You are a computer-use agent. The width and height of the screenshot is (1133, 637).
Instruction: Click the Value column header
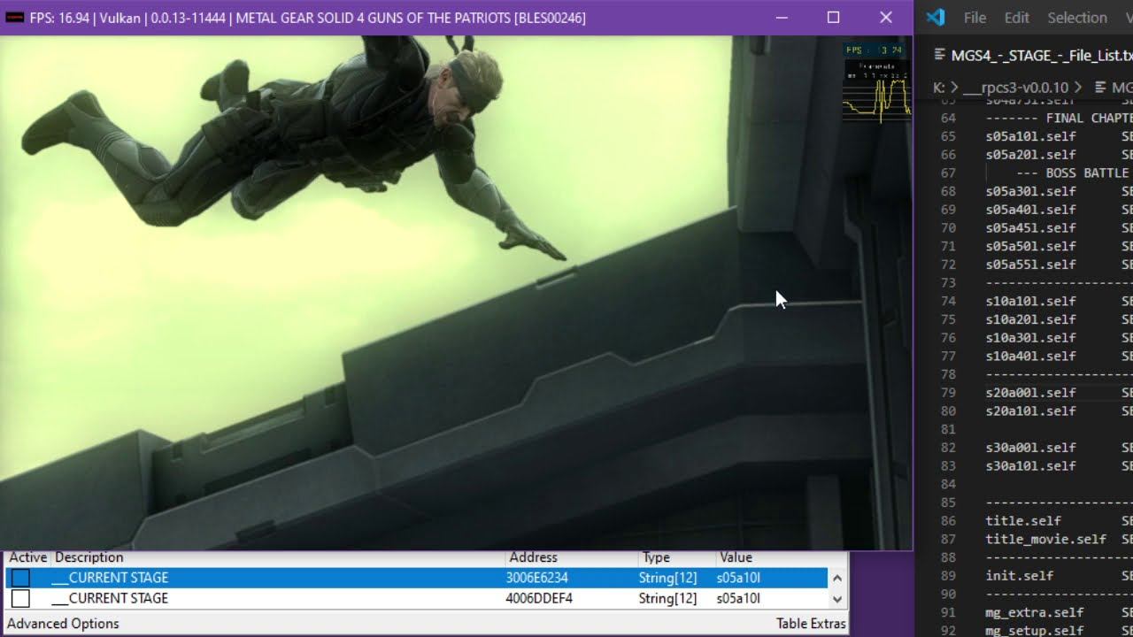(x=736, y=557)
